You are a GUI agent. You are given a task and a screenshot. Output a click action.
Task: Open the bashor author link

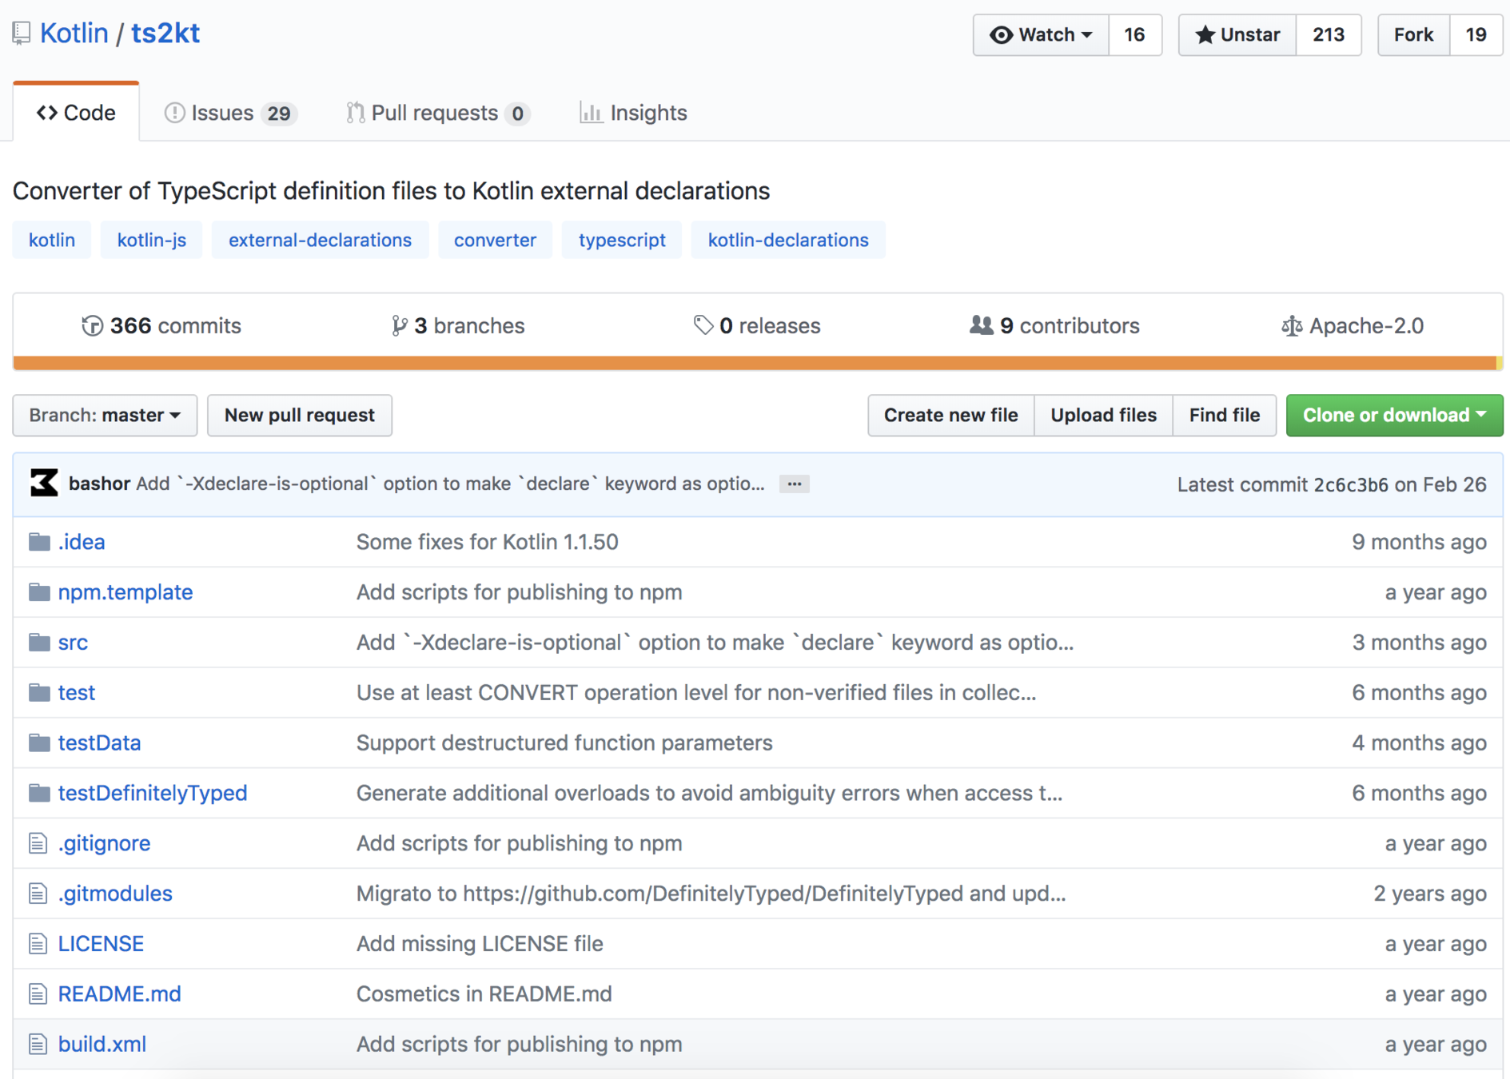click(99, 484)
